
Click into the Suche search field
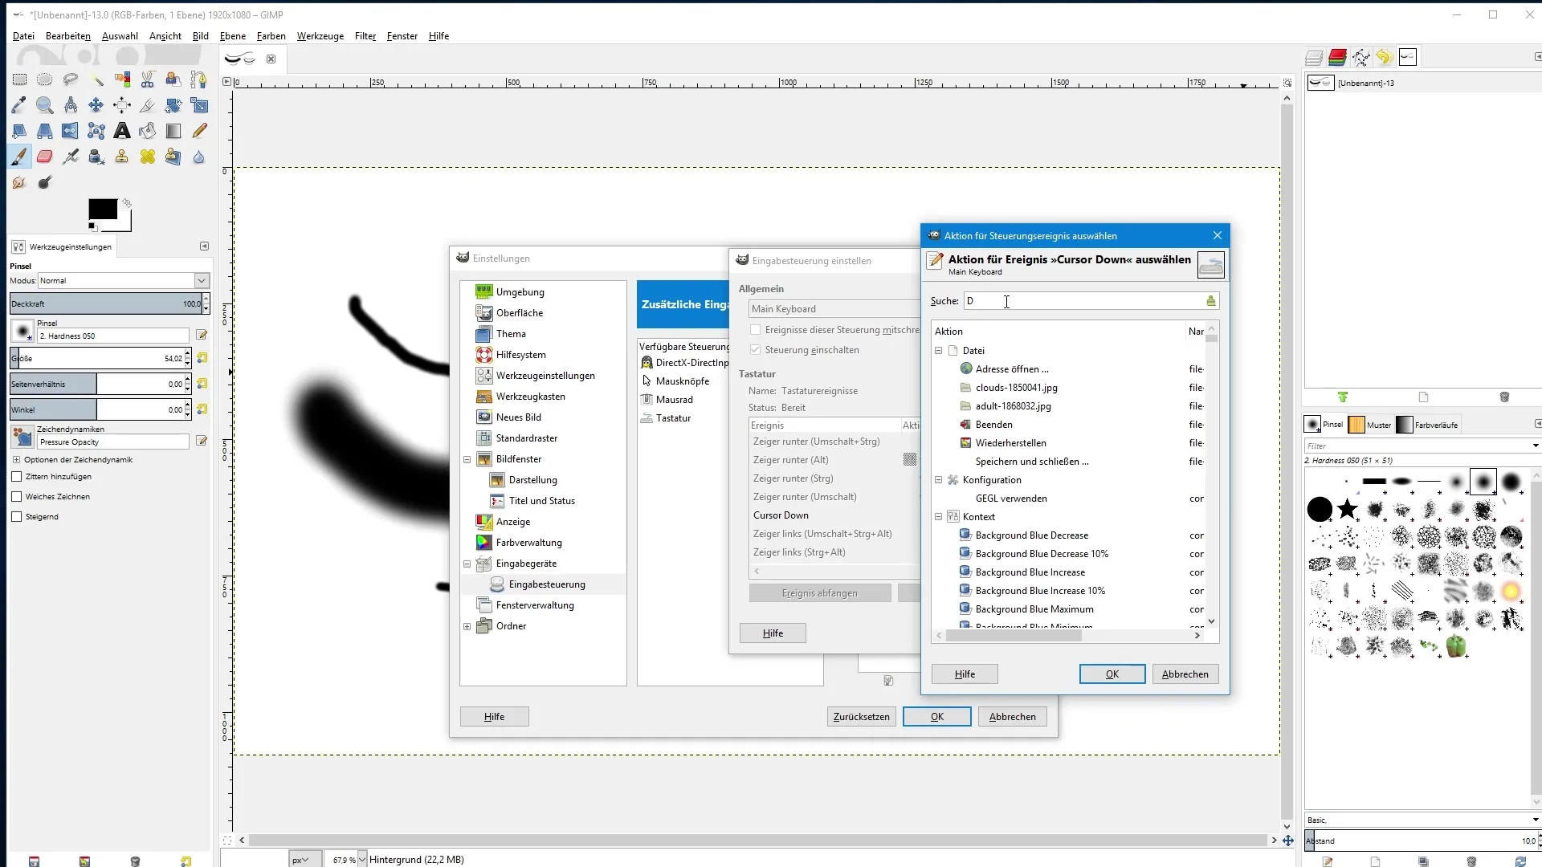(x=1084, y=301)
